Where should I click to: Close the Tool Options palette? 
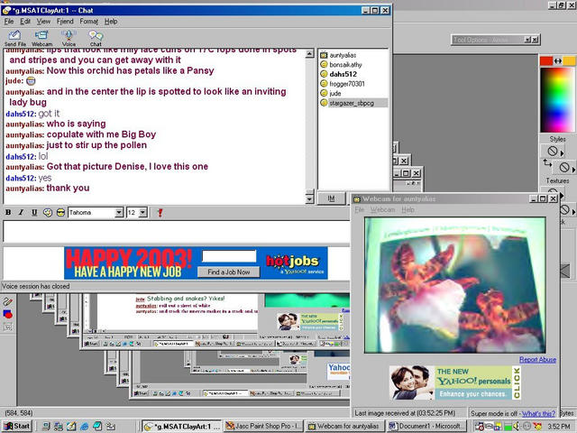click(535, 40)
